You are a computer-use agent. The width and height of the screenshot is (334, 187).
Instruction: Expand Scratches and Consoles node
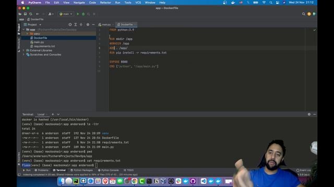tap(23, 55)
